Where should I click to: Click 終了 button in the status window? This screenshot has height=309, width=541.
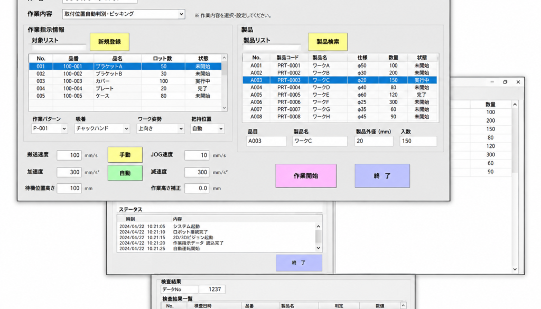(299, 263)
